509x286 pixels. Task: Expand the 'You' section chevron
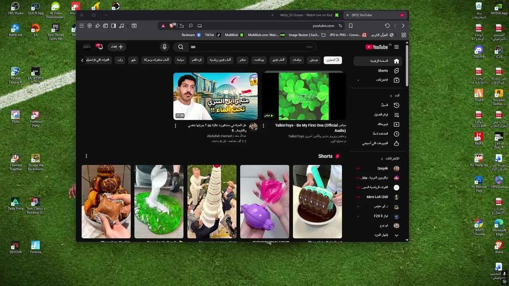click(391, 96)
